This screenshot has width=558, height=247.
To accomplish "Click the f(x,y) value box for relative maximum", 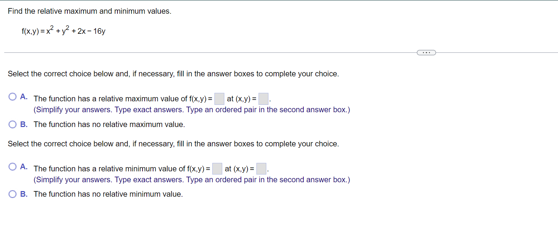I will 219,99.
